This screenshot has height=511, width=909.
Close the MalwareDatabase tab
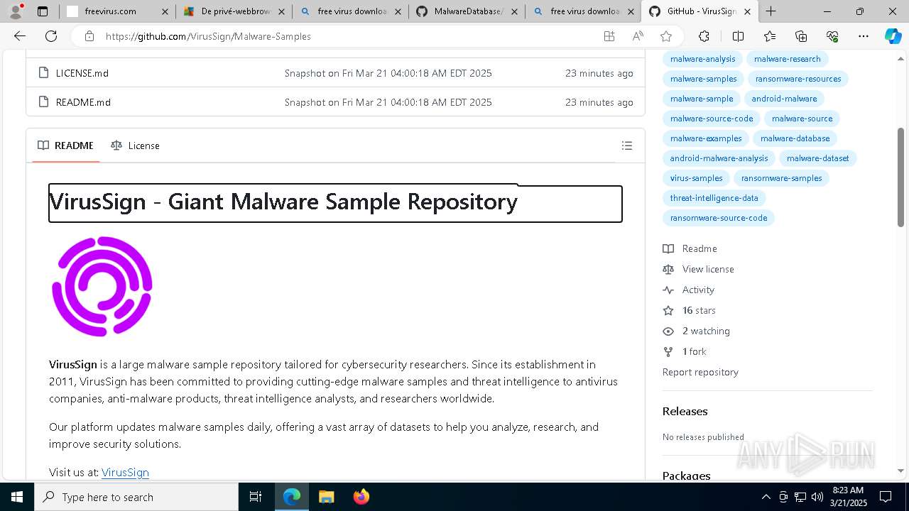[x=514, y=11]
